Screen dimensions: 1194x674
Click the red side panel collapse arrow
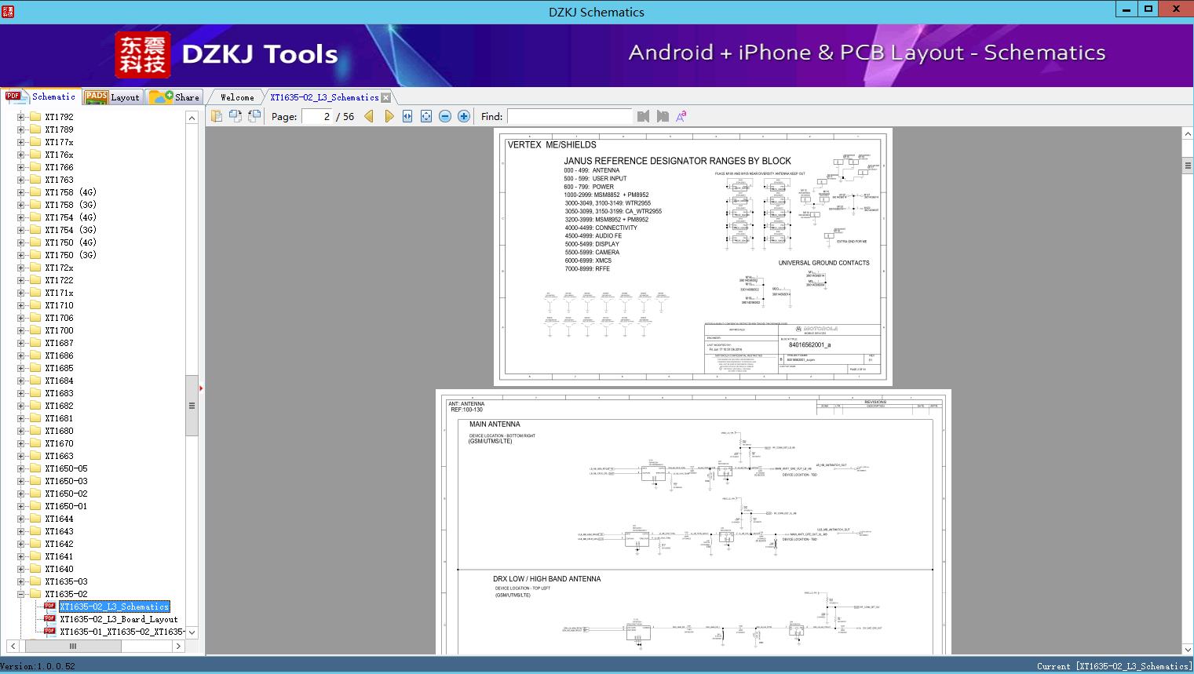pos(201,388)
